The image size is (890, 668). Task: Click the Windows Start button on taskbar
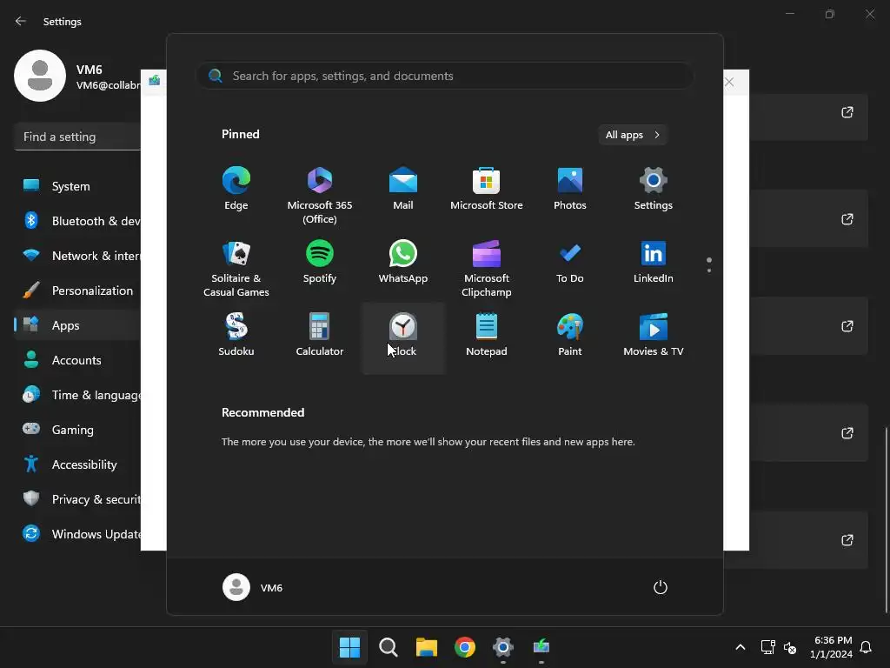(349, 647)
